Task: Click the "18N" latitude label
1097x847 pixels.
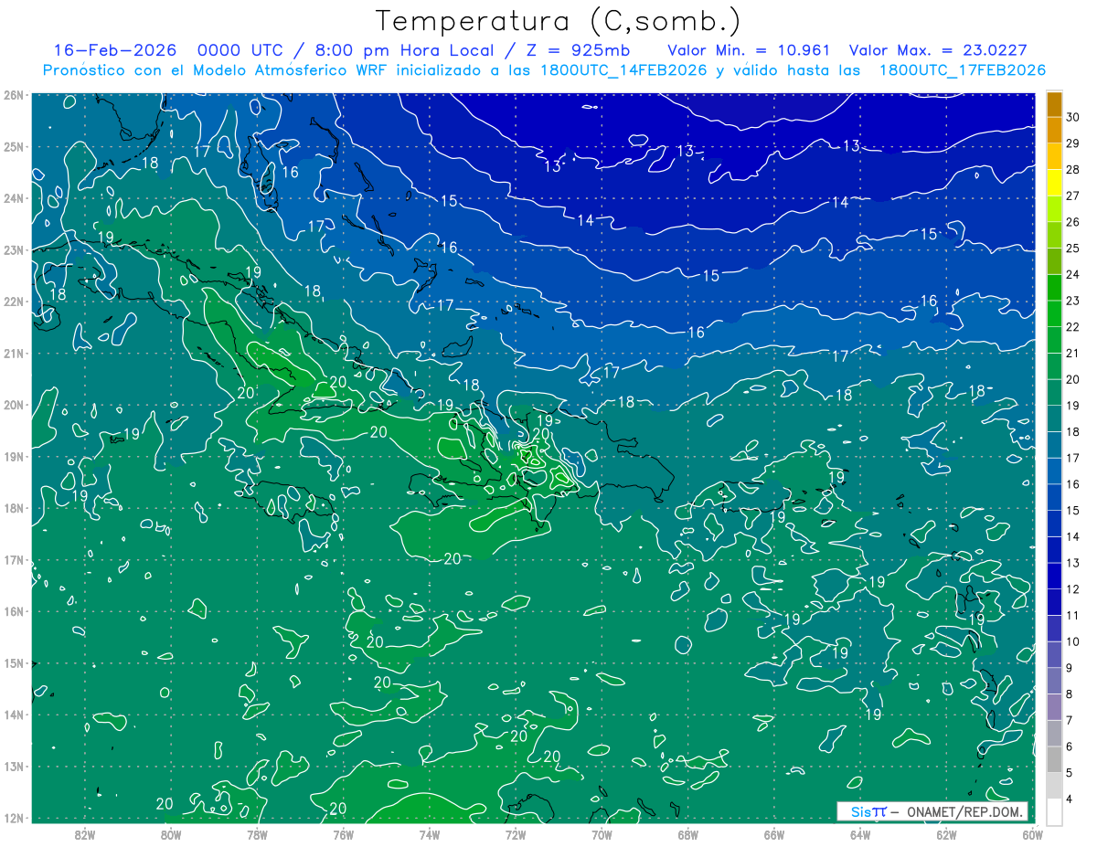Action: coord(14,508)
